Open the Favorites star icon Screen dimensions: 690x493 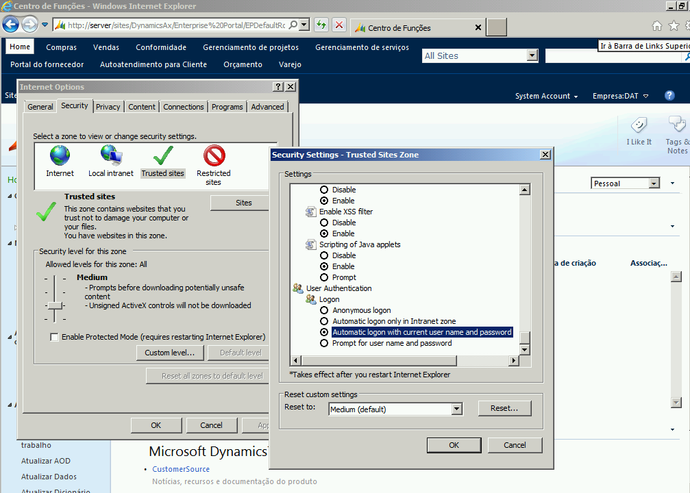(x=674, y=25)
